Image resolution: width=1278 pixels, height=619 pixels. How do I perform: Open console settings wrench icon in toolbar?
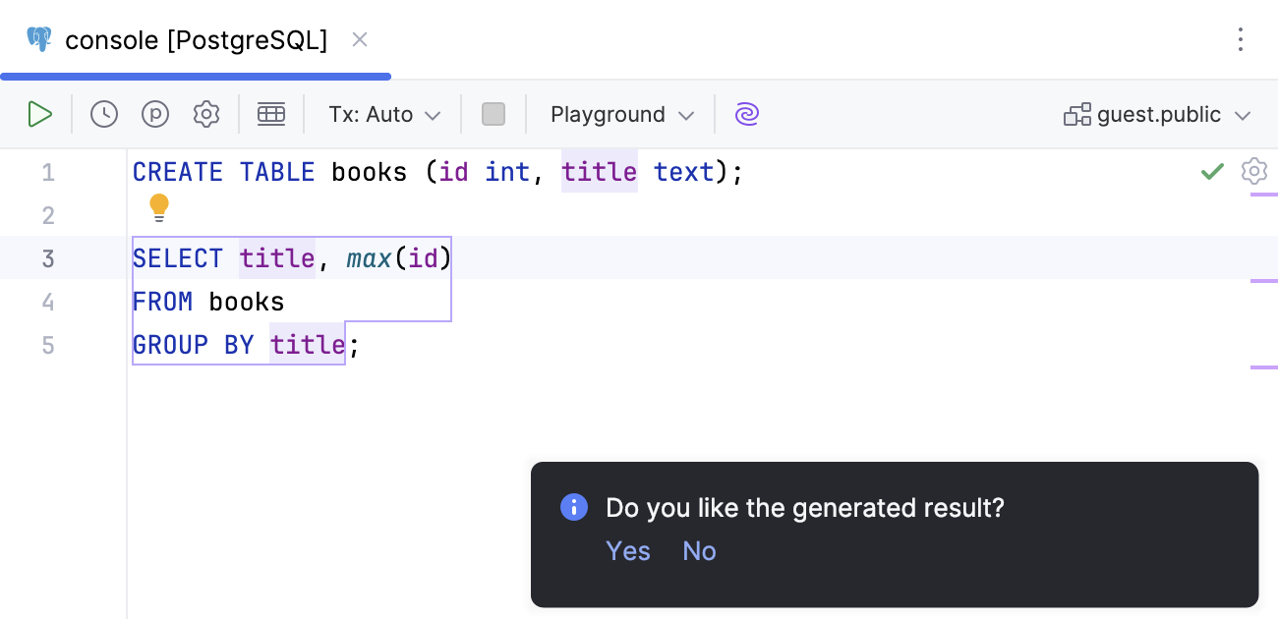tap(206, 115)
